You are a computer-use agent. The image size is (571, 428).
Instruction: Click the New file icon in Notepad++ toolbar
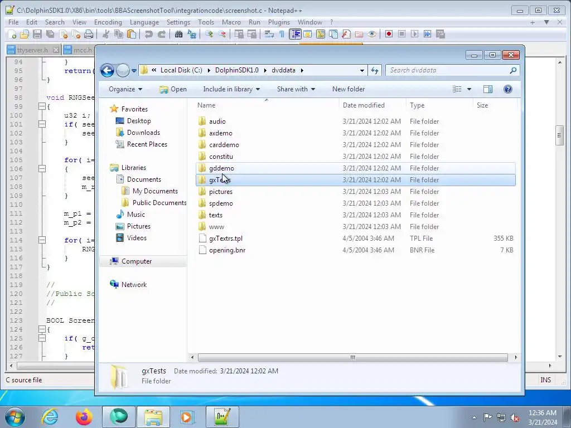(12, 34)
